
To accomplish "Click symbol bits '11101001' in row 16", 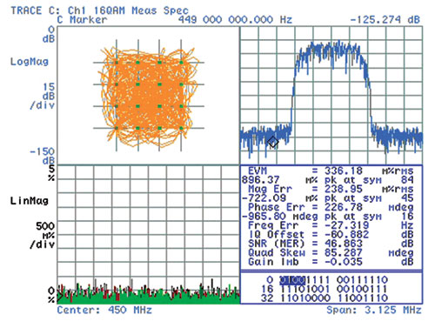I will pyautogui.click(x=305, y=289).
